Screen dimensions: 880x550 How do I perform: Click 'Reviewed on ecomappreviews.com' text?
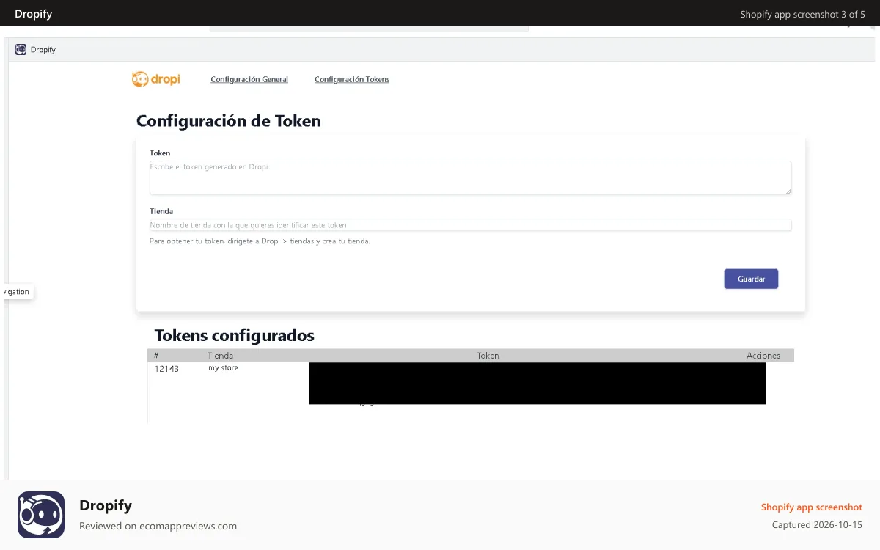pyautogui.click(x=158, y=526)
